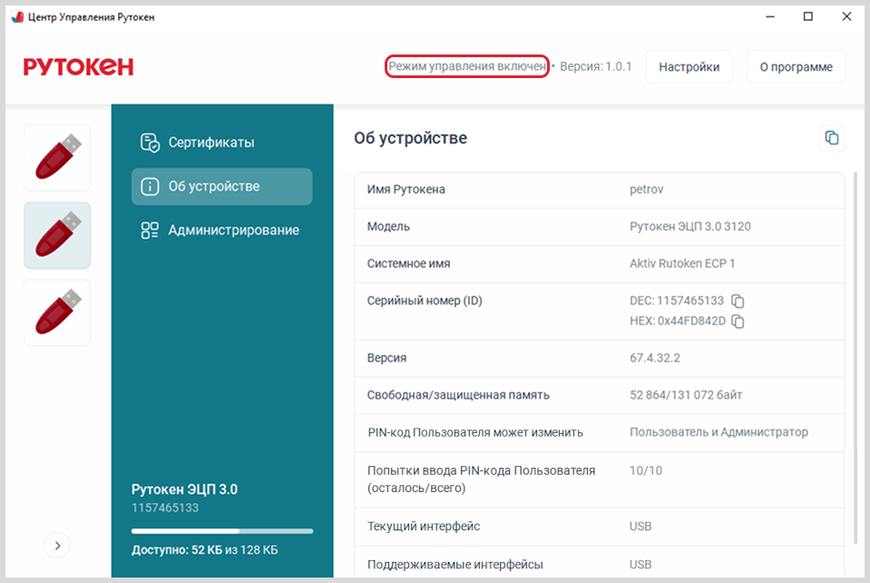This screenshot has width=870, height=583.
Task: Open the Администрирование section
Action: click(222, 230)
